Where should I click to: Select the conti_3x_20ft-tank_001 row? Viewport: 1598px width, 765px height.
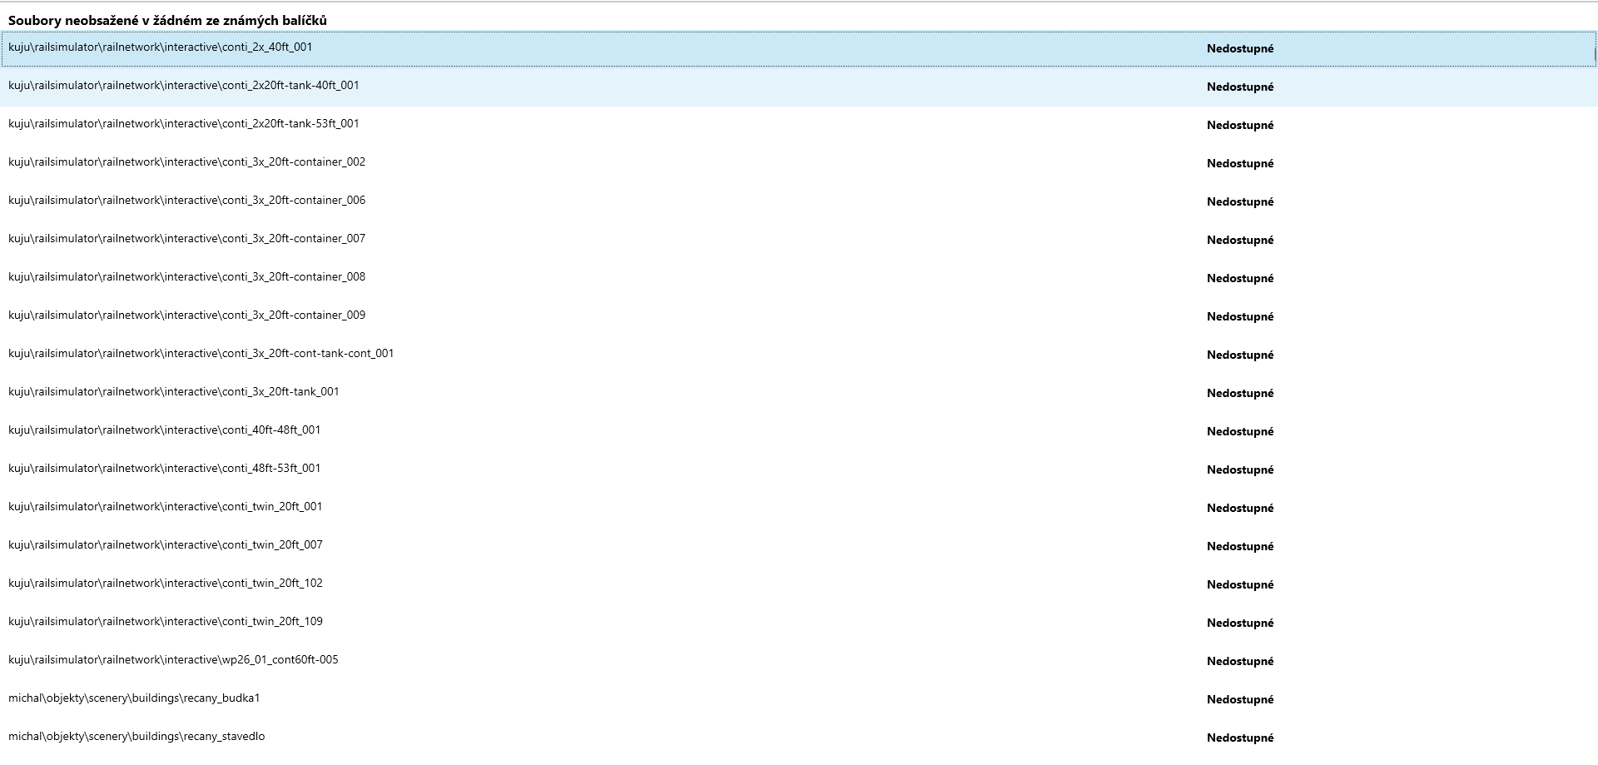[x=798, y=393]
